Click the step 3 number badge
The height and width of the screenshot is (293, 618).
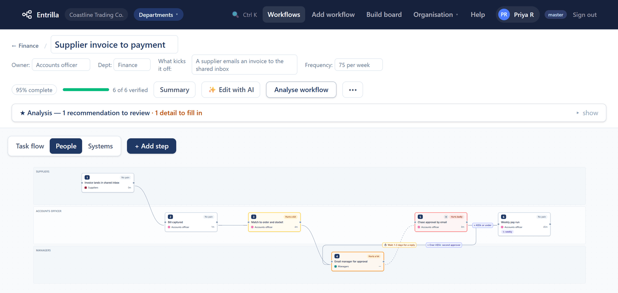pyautogui.click(x=254, y=217)
